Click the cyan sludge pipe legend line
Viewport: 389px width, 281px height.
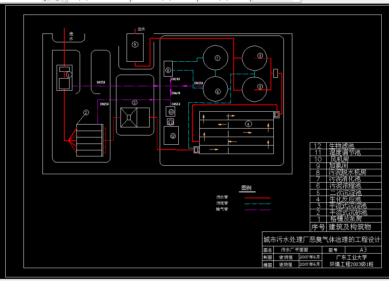(x=258, y=204)
